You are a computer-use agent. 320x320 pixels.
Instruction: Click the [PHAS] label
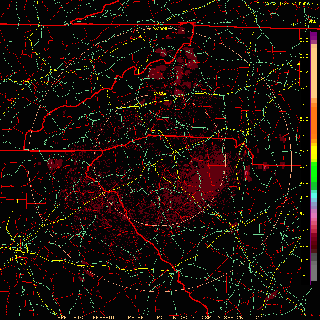pos(301,25)
